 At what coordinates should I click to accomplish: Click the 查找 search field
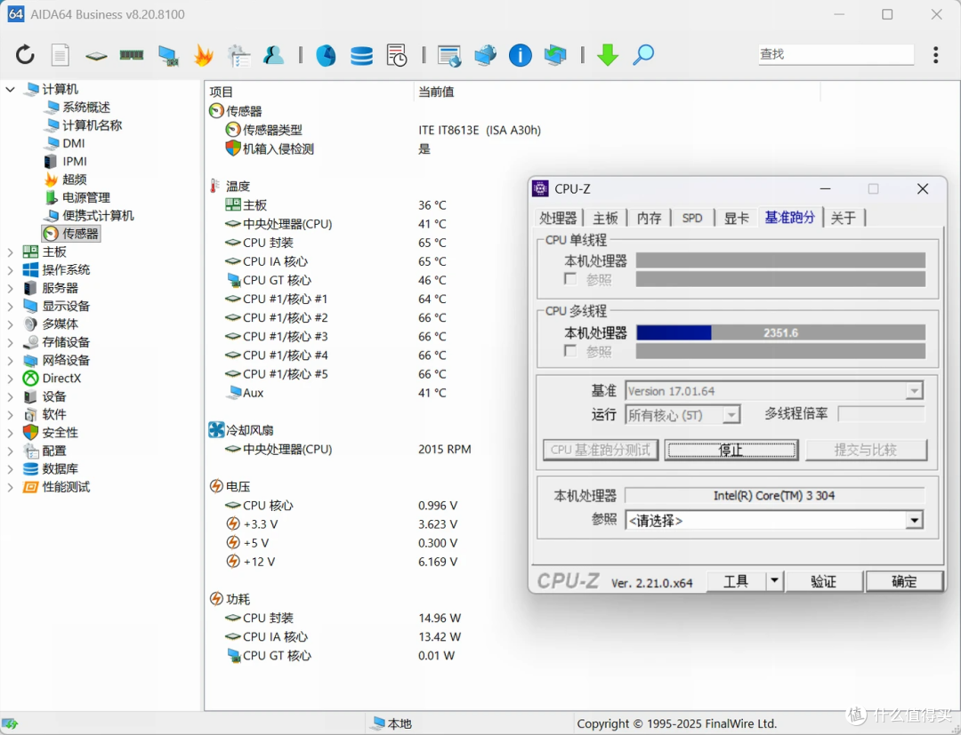click(x=836, y=54)
